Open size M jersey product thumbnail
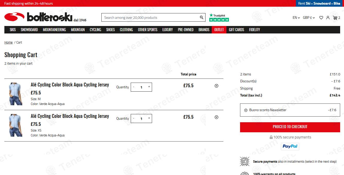This screenshot has width=344, height=175. (16, 94)
